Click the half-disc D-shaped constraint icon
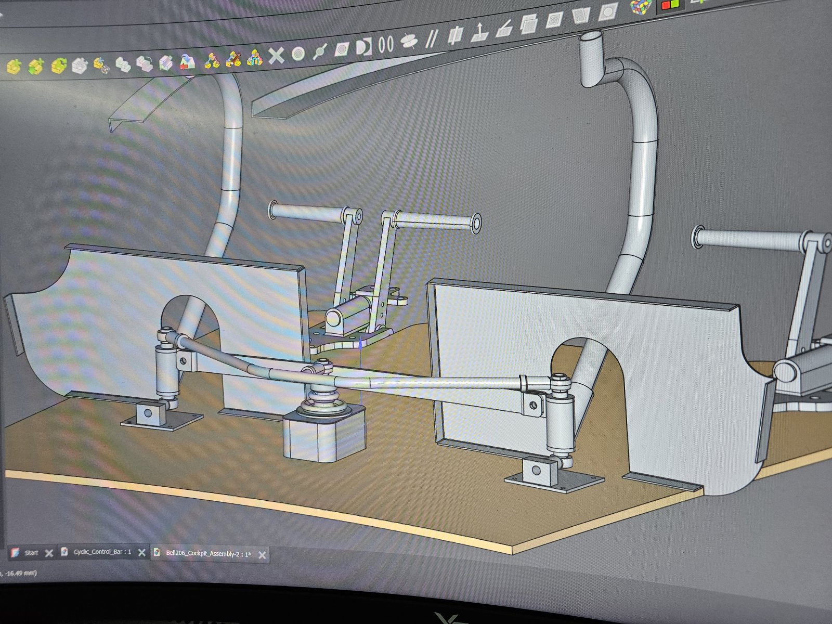The width and height of the screenshot is (832, 624). (364, 47)
